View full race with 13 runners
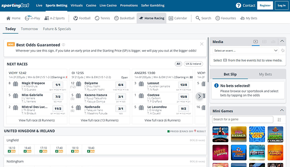This screenshot has height=167, width=290. coord(100,120)
